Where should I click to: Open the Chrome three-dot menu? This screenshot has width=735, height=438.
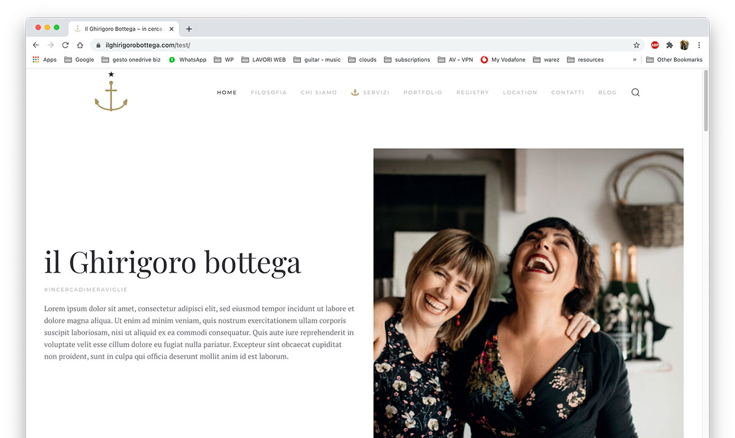coord(699,45)
